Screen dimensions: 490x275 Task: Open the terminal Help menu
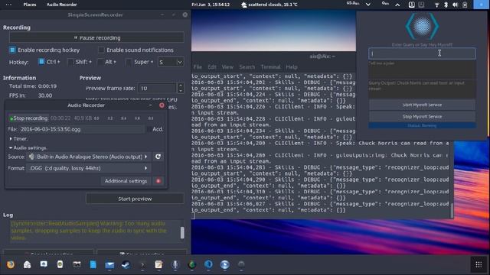pyautogui.click(x=292, y=67)
